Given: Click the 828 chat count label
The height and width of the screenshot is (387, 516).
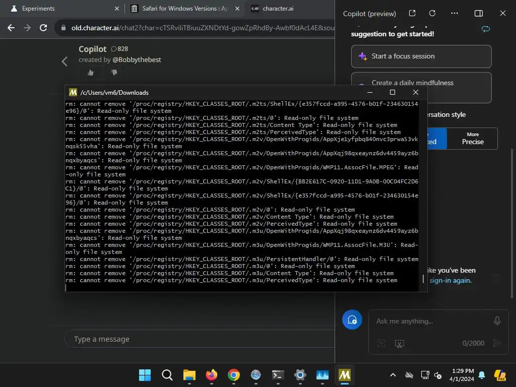Looking at the screenshot, I should click(119, 49).
